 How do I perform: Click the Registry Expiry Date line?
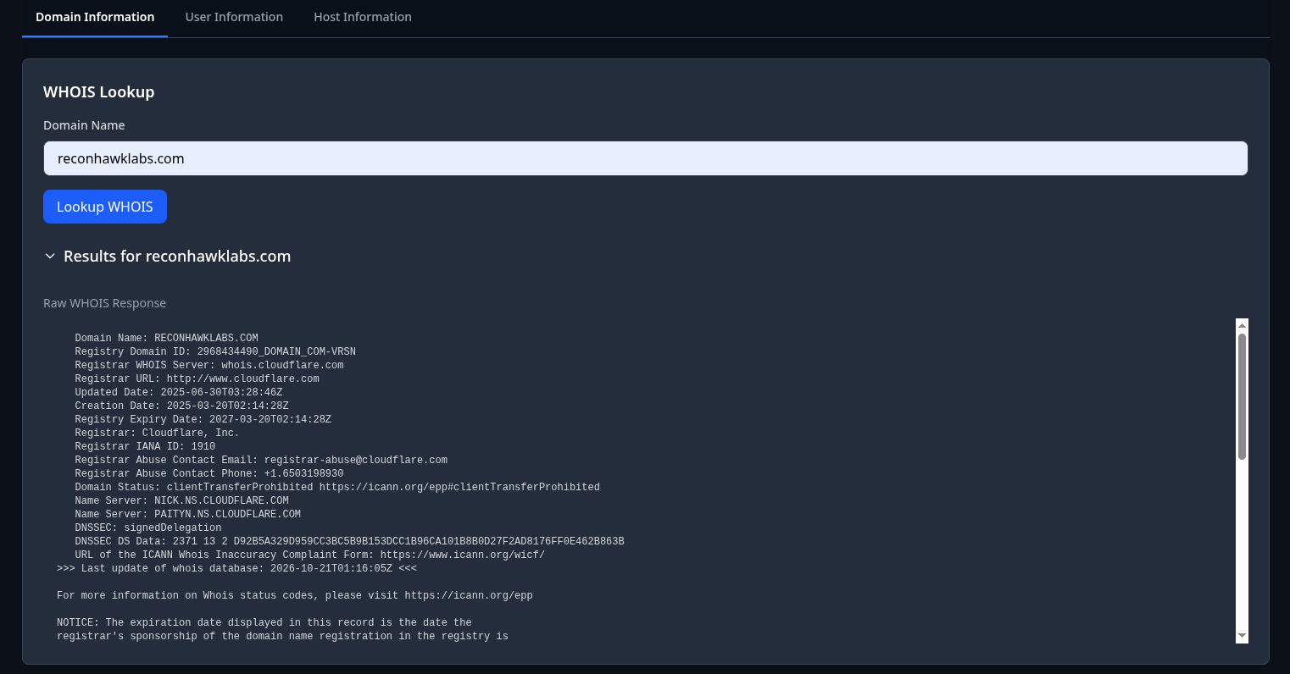[x=203, y=419]
